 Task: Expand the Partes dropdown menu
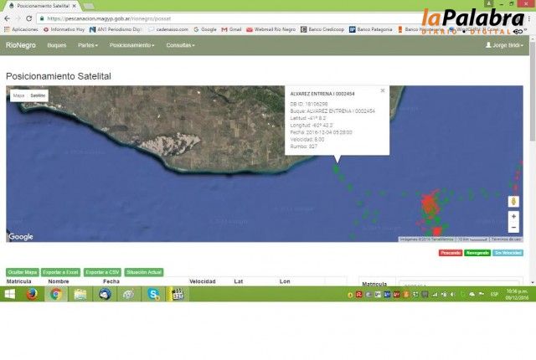click(87, 44)
